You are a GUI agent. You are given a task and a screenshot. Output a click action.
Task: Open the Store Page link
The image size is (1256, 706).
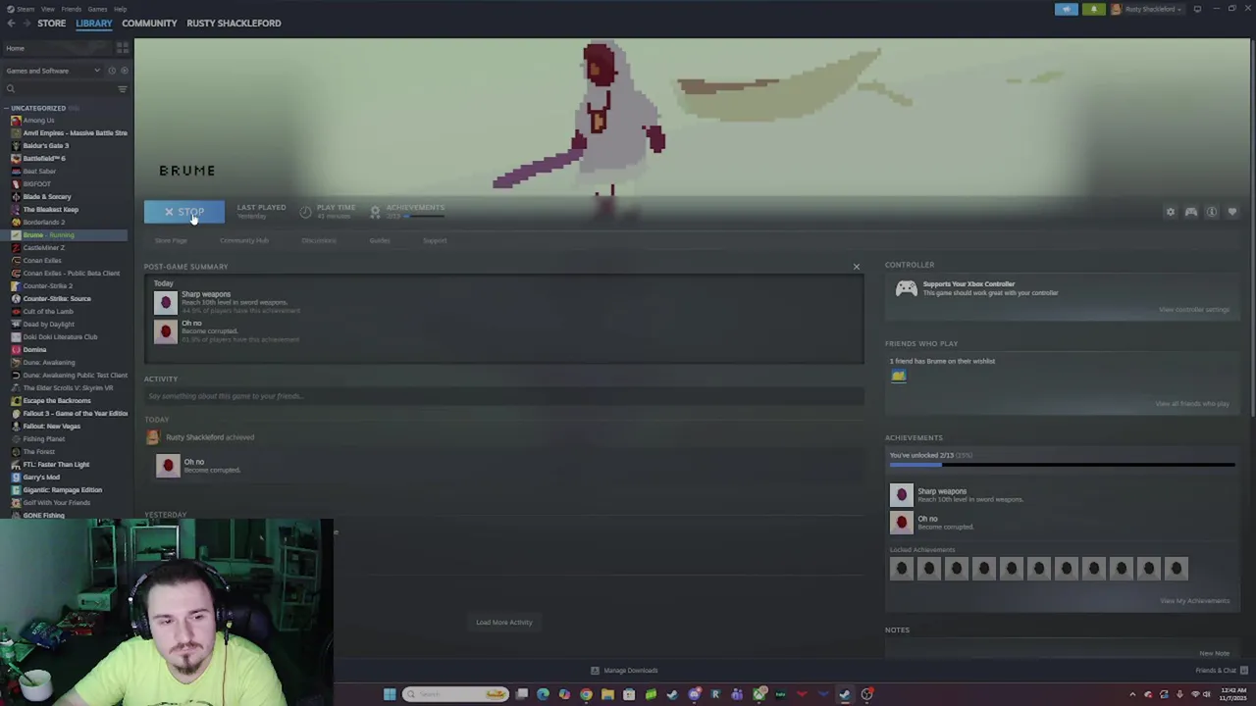(x=170, y=240)
